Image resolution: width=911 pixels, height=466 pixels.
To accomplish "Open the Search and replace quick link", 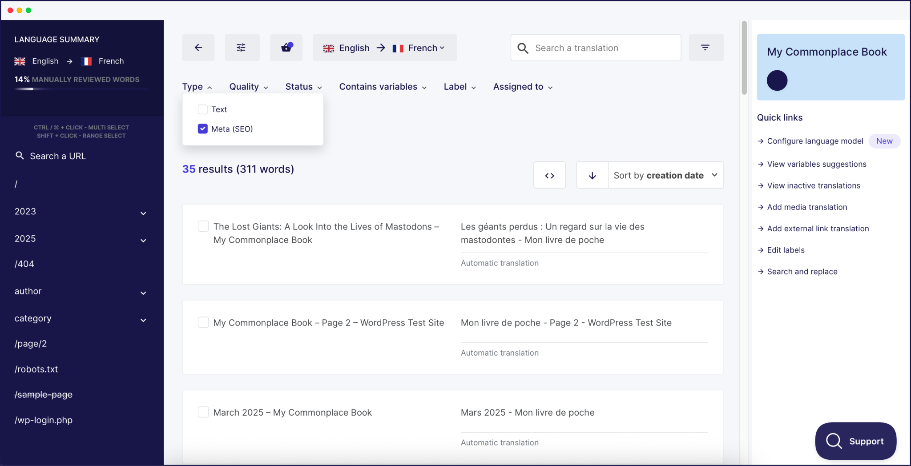I will tap(802, 271).
